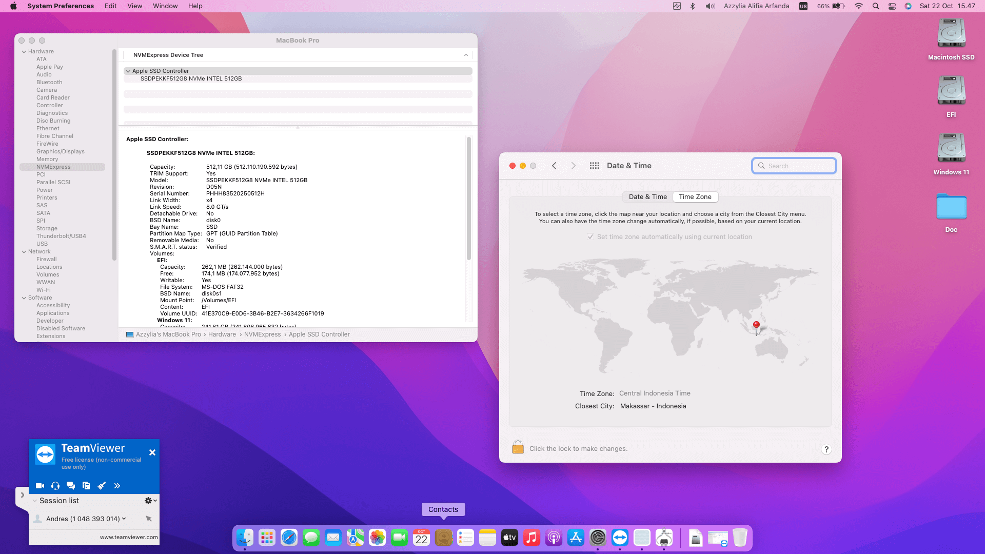
Task: Select Firewall under Network
Action: tap(47, 259)
